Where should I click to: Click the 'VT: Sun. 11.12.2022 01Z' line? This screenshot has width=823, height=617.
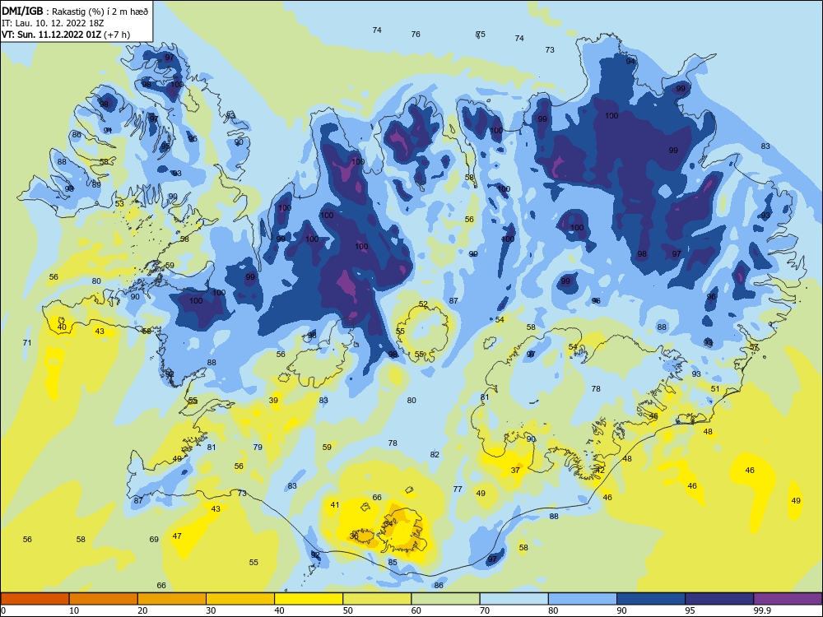66,35
